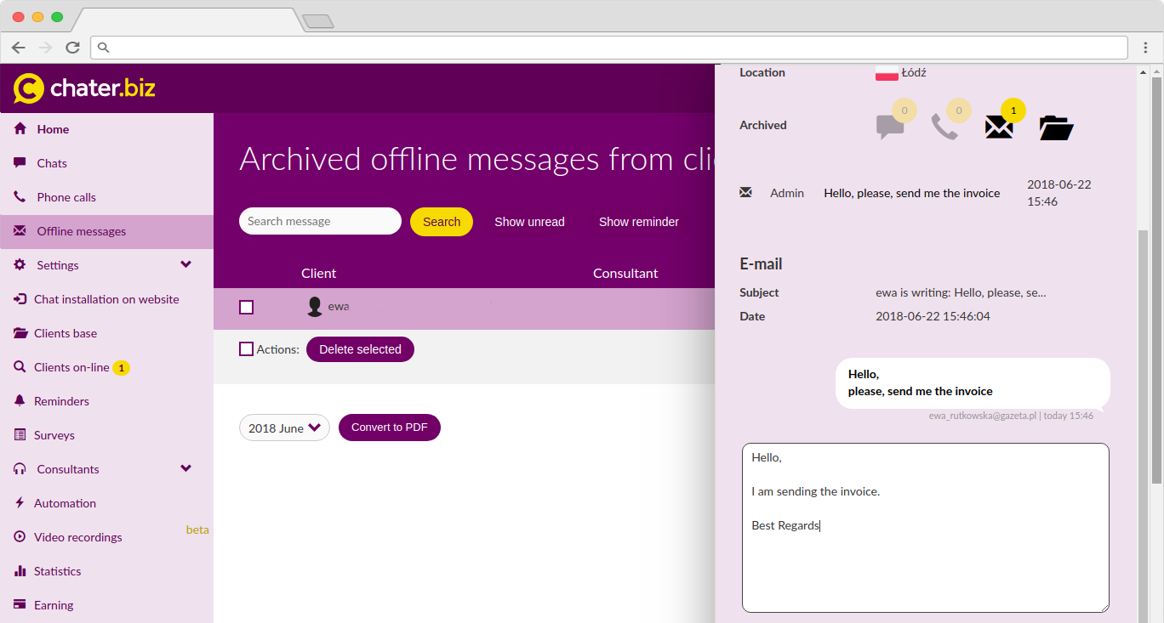The height and width of the screenshot is (623, 1164).
Task: Click the Phone calls handset icon
Action: click(x=20, y=196)
